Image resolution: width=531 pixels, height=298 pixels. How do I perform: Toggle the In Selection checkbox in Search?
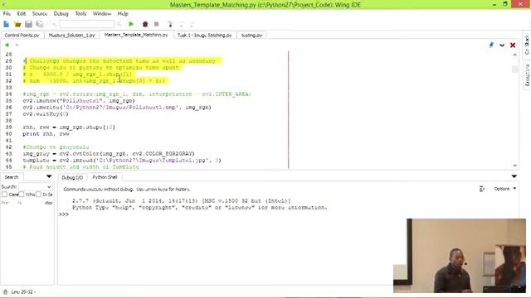pos(38,195)
